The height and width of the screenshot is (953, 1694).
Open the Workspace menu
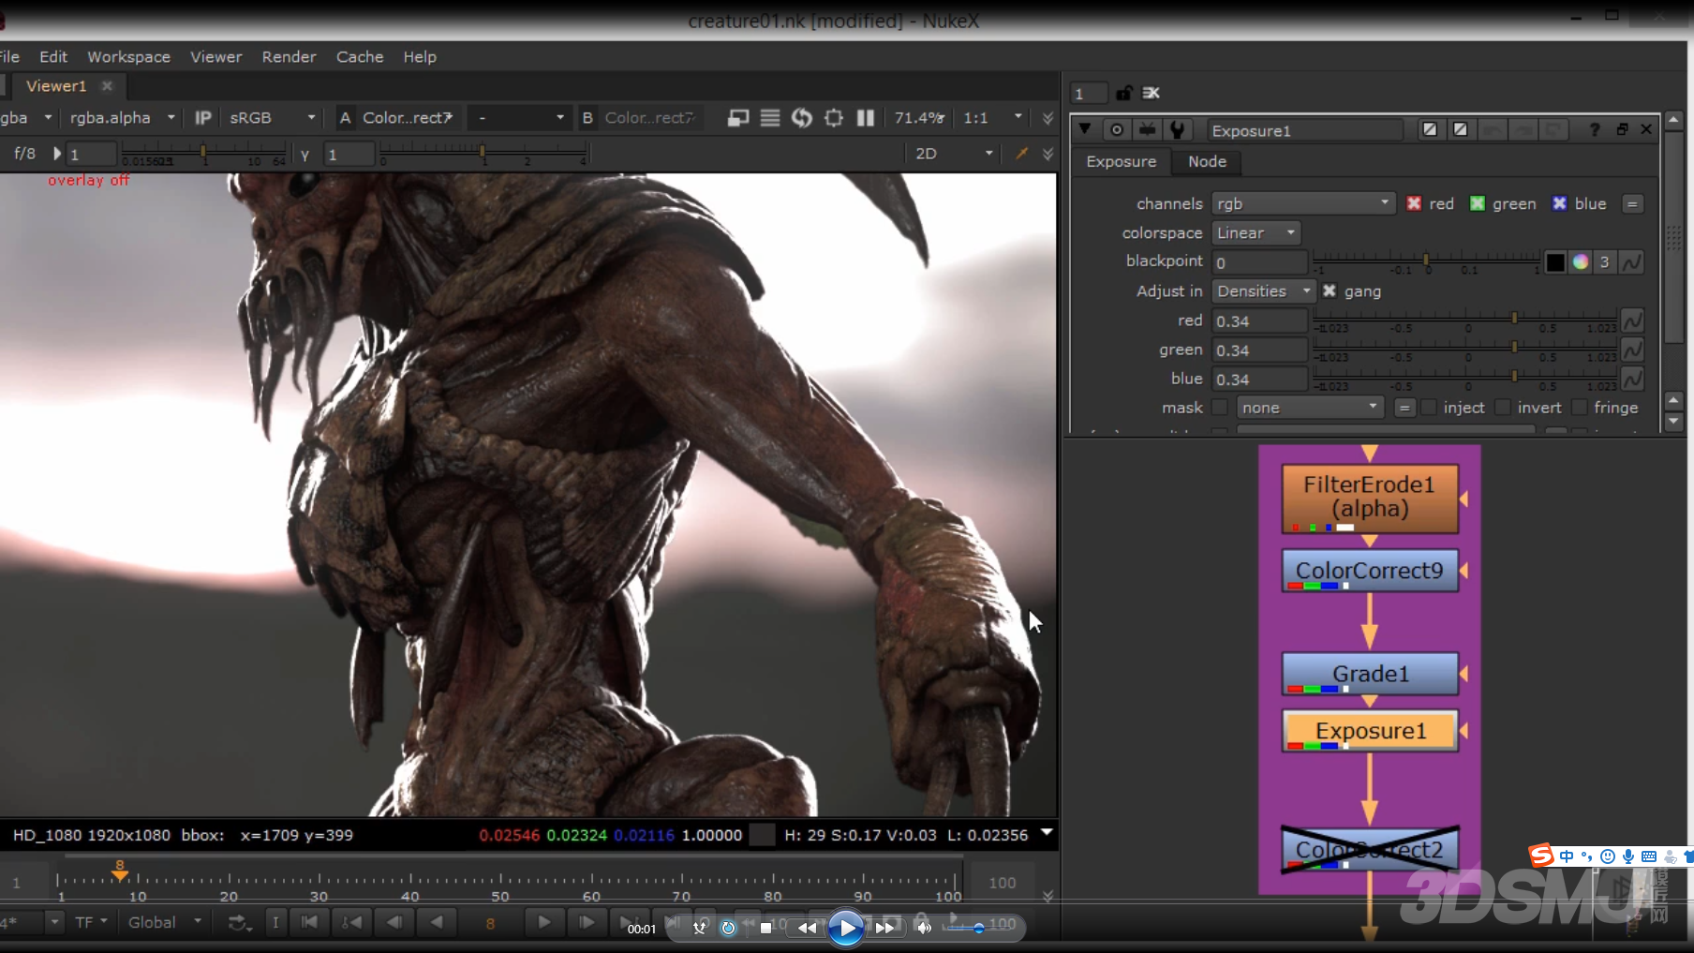[129, 56]
